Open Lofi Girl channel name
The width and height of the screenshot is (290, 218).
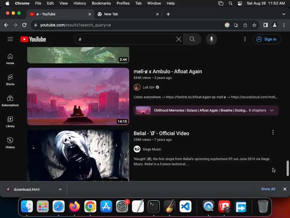(148, 87)
